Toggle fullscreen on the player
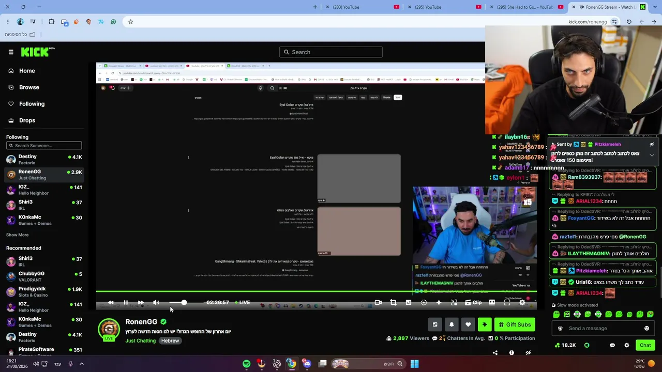Viewport: 662px width, 372px height. point(507,302)
